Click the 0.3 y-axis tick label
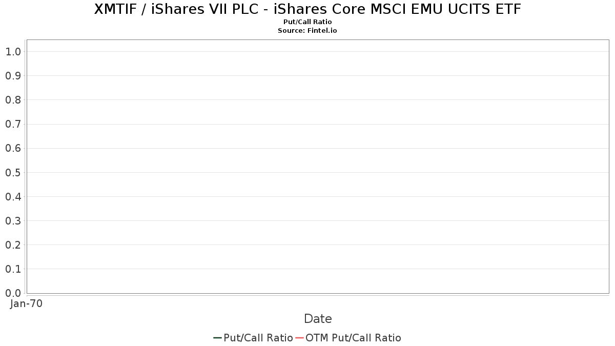The height and width of the screenshot is (346, 615). coord(13,221)
